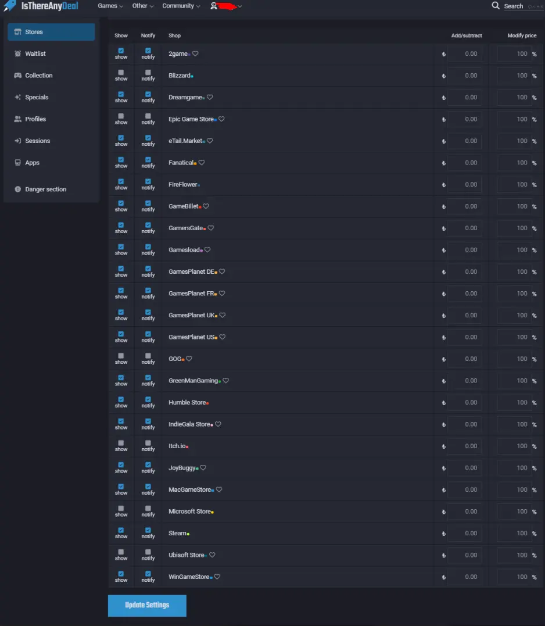Click the heart icon next to WinGameStore
Image resolution: width=545 pixels, height=626 pixels.
[217, 577]
